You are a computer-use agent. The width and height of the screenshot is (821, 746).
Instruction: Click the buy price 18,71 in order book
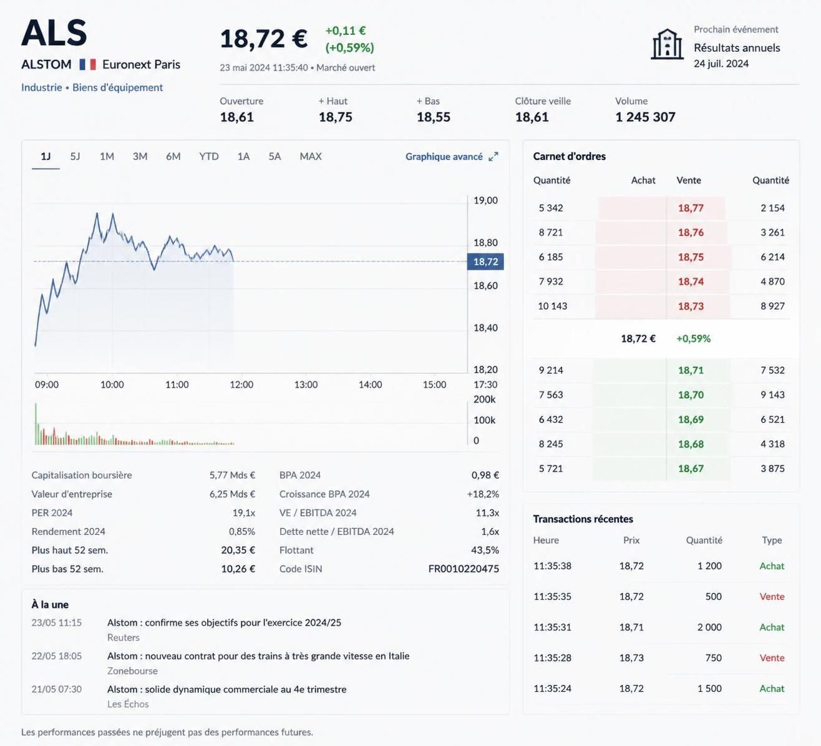pyautogui.click(x=691, y=370)
